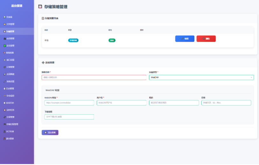Click the green 实名管理 check icon
Viewport: 259px width, 165px height.
(4, 46)
